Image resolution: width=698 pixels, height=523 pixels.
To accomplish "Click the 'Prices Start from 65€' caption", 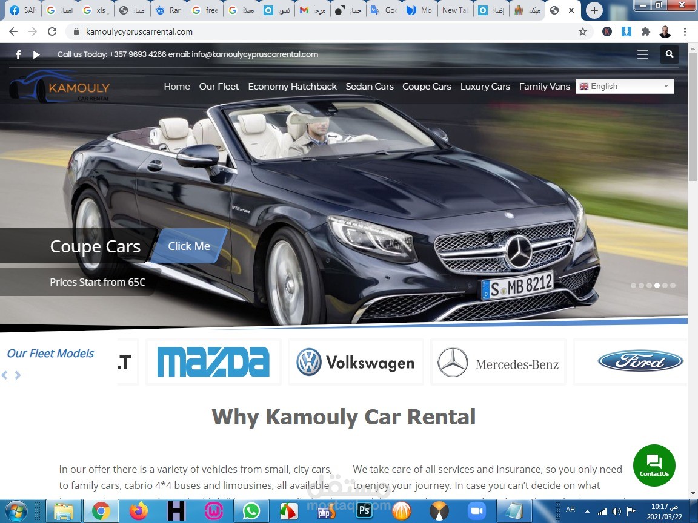I will pyautogui.click(x=97, y=282).
